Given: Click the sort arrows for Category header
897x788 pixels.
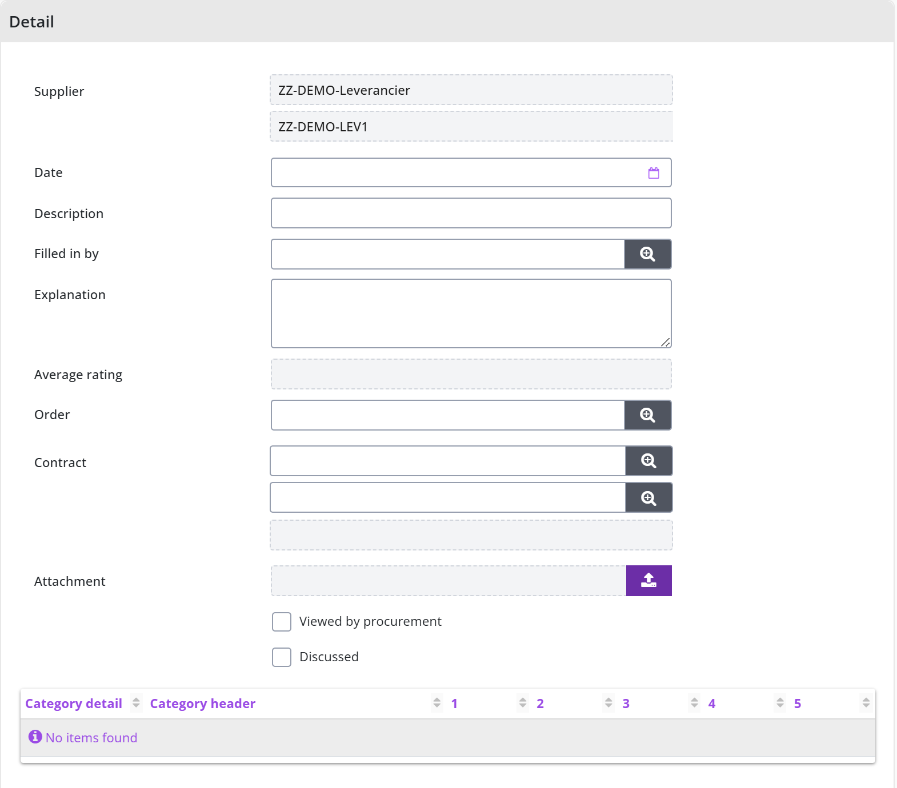Looking at the screenshot, I should [x=437, y=702].
